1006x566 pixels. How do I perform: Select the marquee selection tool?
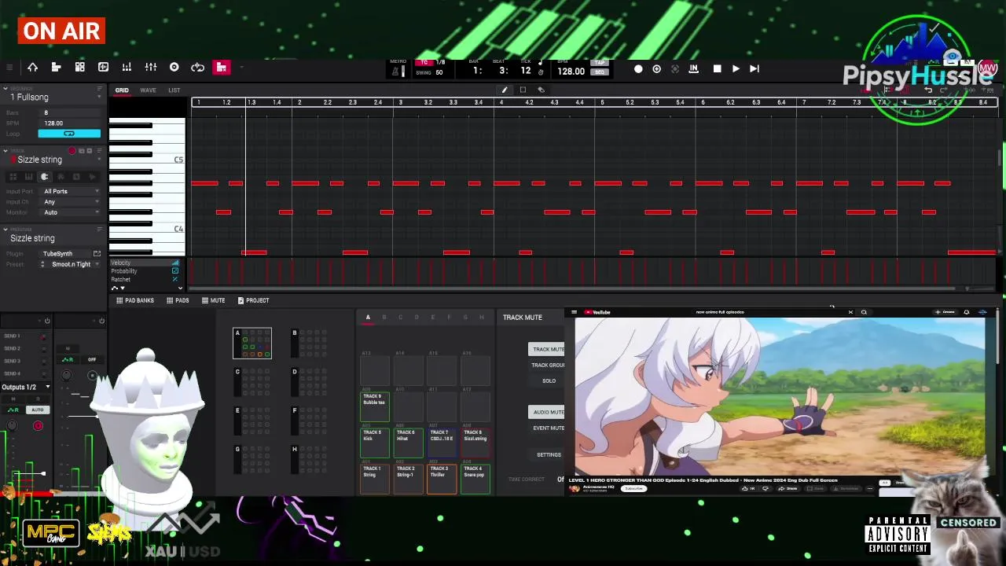point(523,90)
